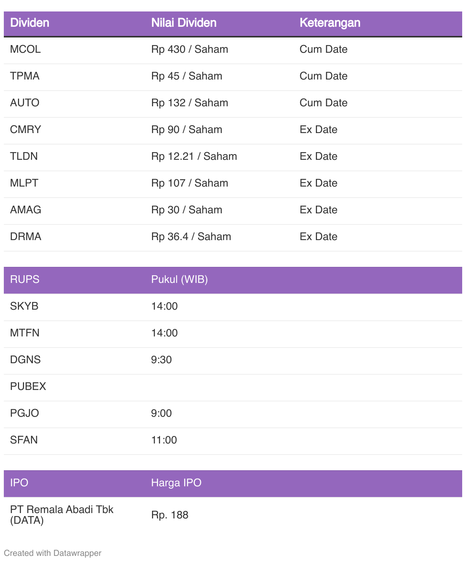Screen dimensions: 466x562
Task: Click the AMAG Rp 30 / Saham cell
Action: [x=187, y=210]
